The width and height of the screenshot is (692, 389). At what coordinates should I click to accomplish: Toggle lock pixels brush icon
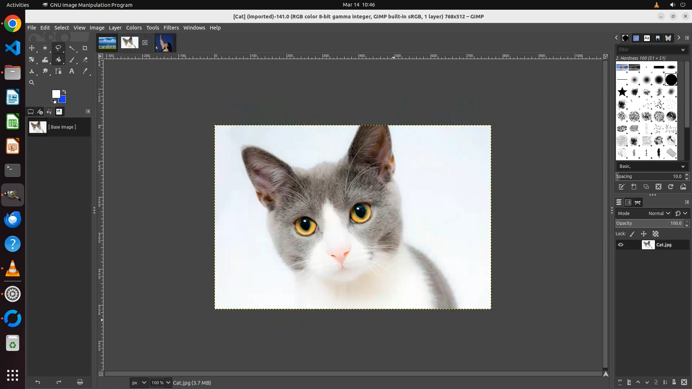coord(632,234)
